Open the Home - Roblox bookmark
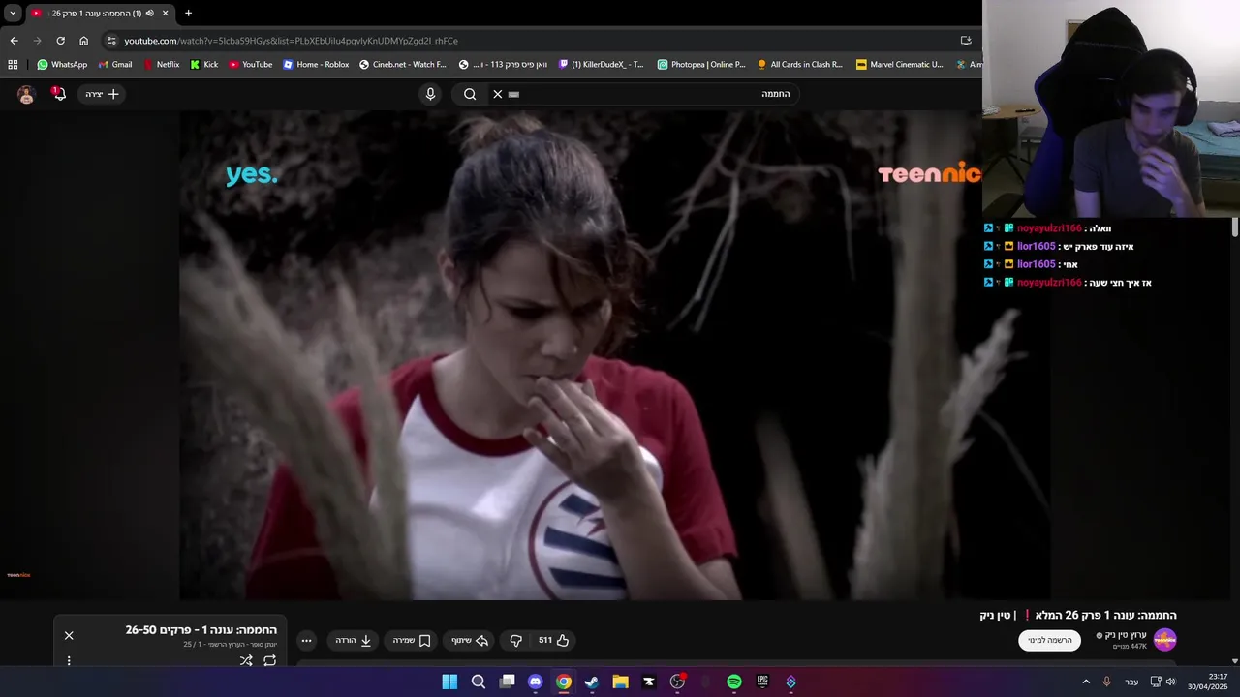This screenshot has height=697, width=1240. 316,65
